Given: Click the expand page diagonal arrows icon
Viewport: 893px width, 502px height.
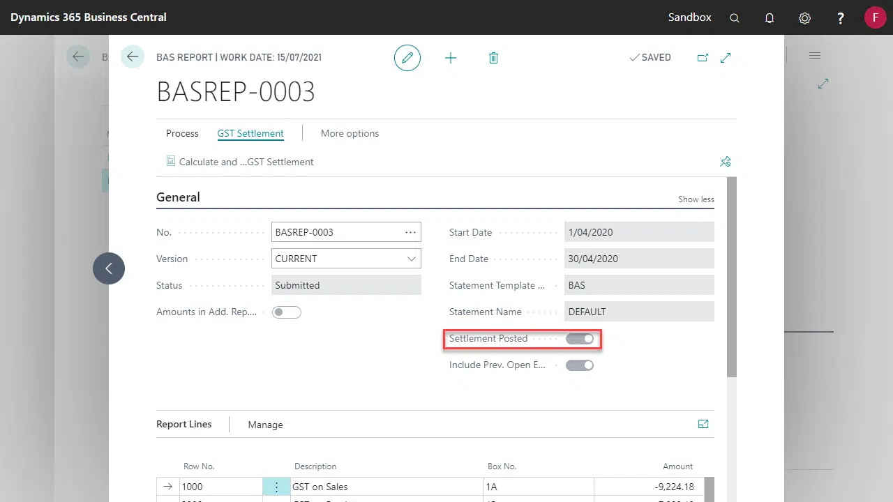Looking at the screenshot, I should pos(726,58).
